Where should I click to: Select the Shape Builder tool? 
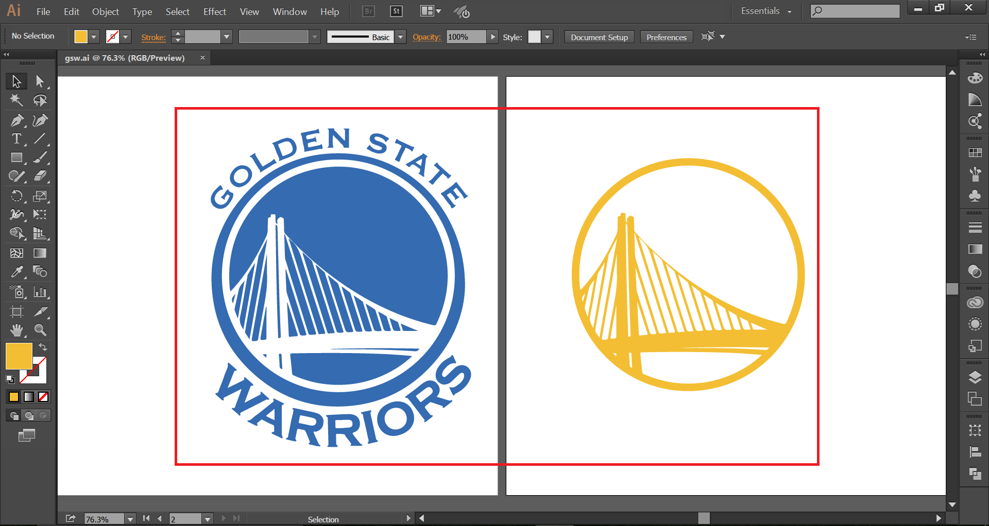tap(16, 233)
